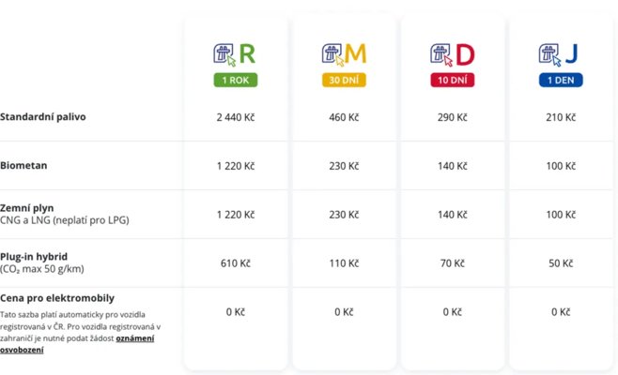Click the monthly vignette M icon
The width and height of the screenshot is (618, 375).
click(x=344, y=53)
